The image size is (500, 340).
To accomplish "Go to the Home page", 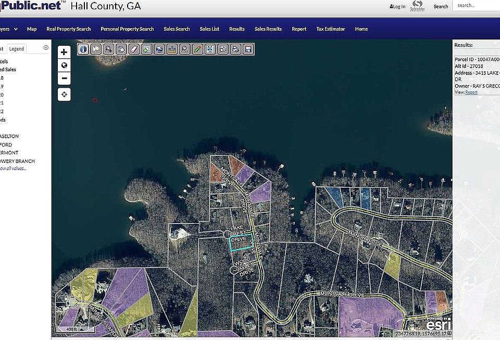I will pos(361,29).
